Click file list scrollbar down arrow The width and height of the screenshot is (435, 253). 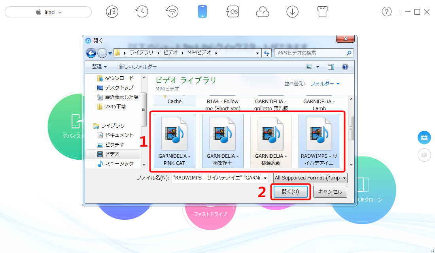point(351,165)
